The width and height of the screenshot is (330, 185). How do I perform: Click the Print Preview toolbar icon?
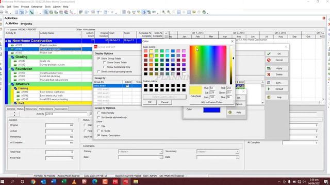pyautogui.click(x=7, y=12)
